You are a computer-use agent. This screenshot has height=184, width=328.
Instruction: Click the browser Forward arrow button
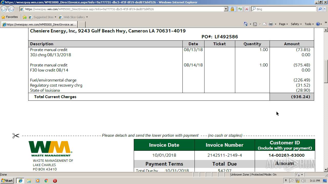click(x=11, y=9)
